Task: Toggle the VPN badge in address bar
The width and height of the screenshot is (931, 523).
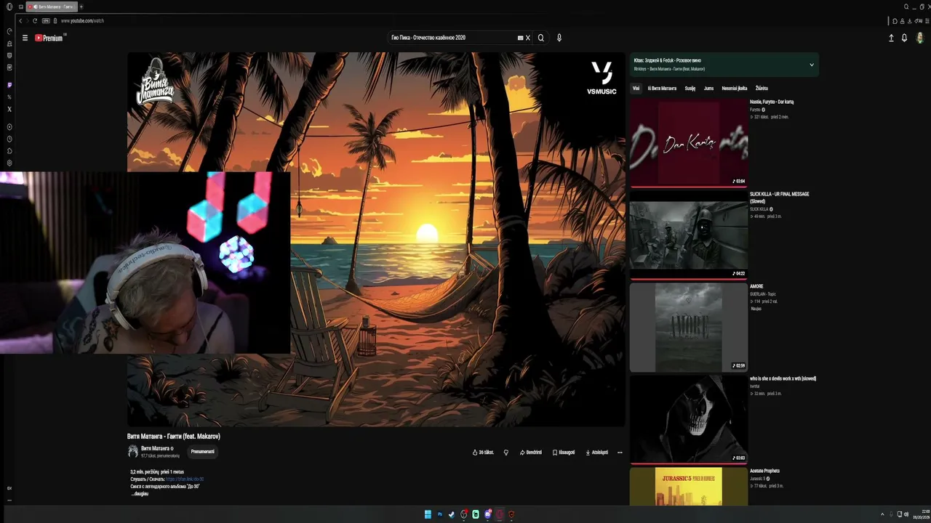Action: (x=46, y=21)
